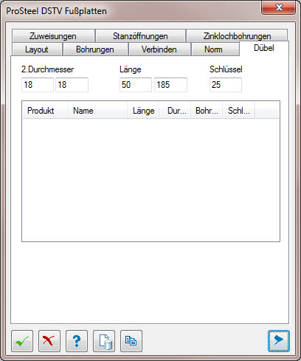Focus the Länge field showing 50
The image size is (301, 361).
tap(136, 85)
